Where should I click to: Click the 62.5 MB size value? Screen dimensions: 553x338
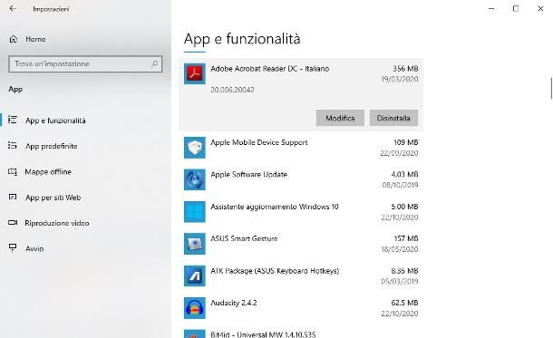pos(404,303)
